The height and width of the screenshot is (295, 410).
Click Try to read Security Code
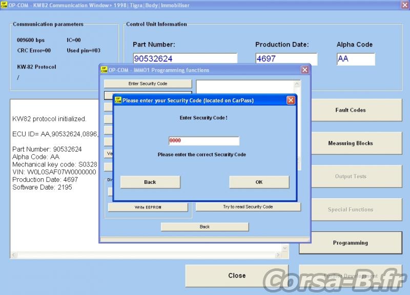248,207
